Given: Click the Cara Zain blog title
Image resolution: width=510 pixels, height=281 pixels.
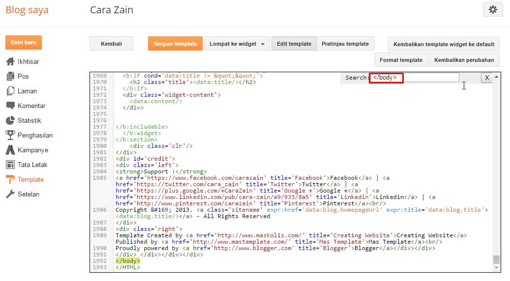Looking at the screenshot, I should click(x=112, y=10).
